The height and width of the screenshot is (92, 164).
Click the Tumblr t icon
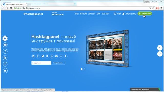tap(66, 56)
